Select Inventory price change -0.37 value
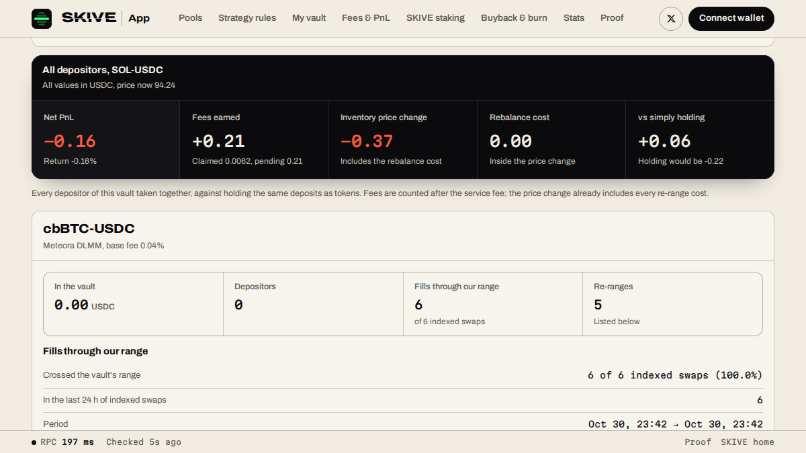 [367, 141]
